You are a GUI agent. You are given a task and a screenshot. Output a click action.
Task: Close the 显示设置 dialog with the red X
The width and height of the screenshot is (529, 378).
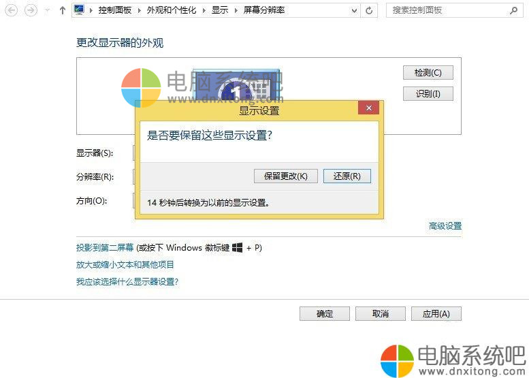pyautogui.click(x=368, y=108)
